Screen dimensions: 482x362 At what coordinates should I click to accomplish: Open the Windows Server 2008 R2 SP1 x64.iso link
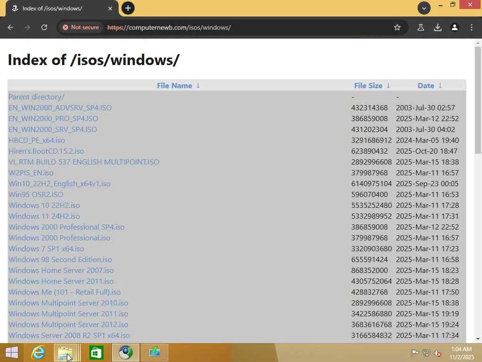[x=69, y=335]
